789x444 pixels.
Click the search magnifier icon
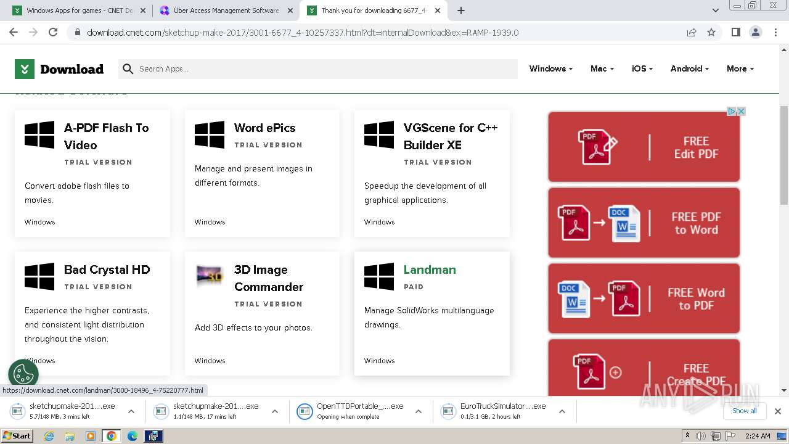click(x=128, y=69)
